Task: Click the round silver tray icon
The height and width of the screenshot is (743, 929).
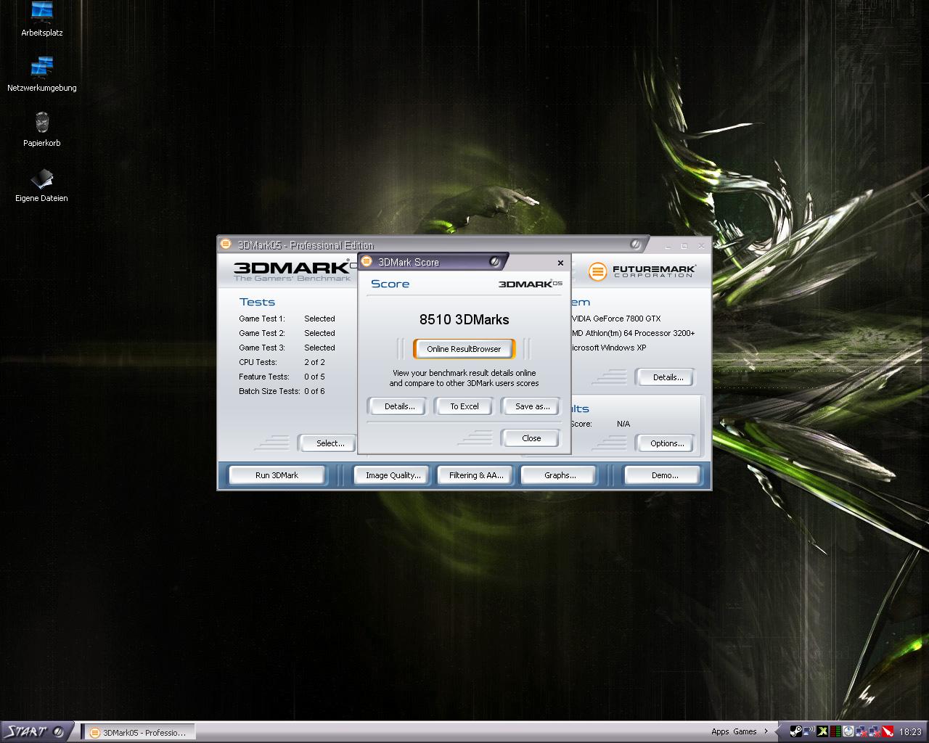Action: [x=848, y=731]
